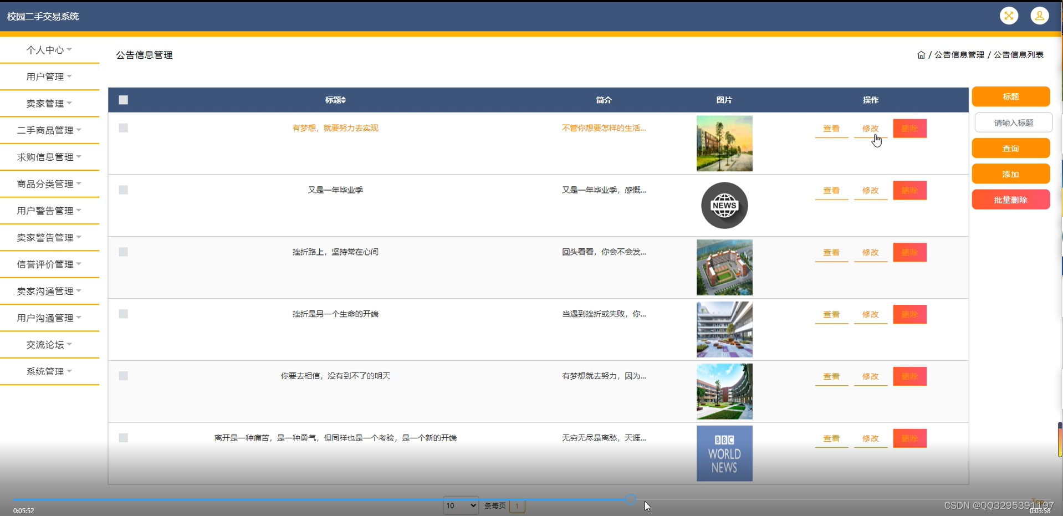Viewport: 1063px width, 516px height.
Task: Open 信誉评价管理 in the sidebar
Action: (49, 264)
